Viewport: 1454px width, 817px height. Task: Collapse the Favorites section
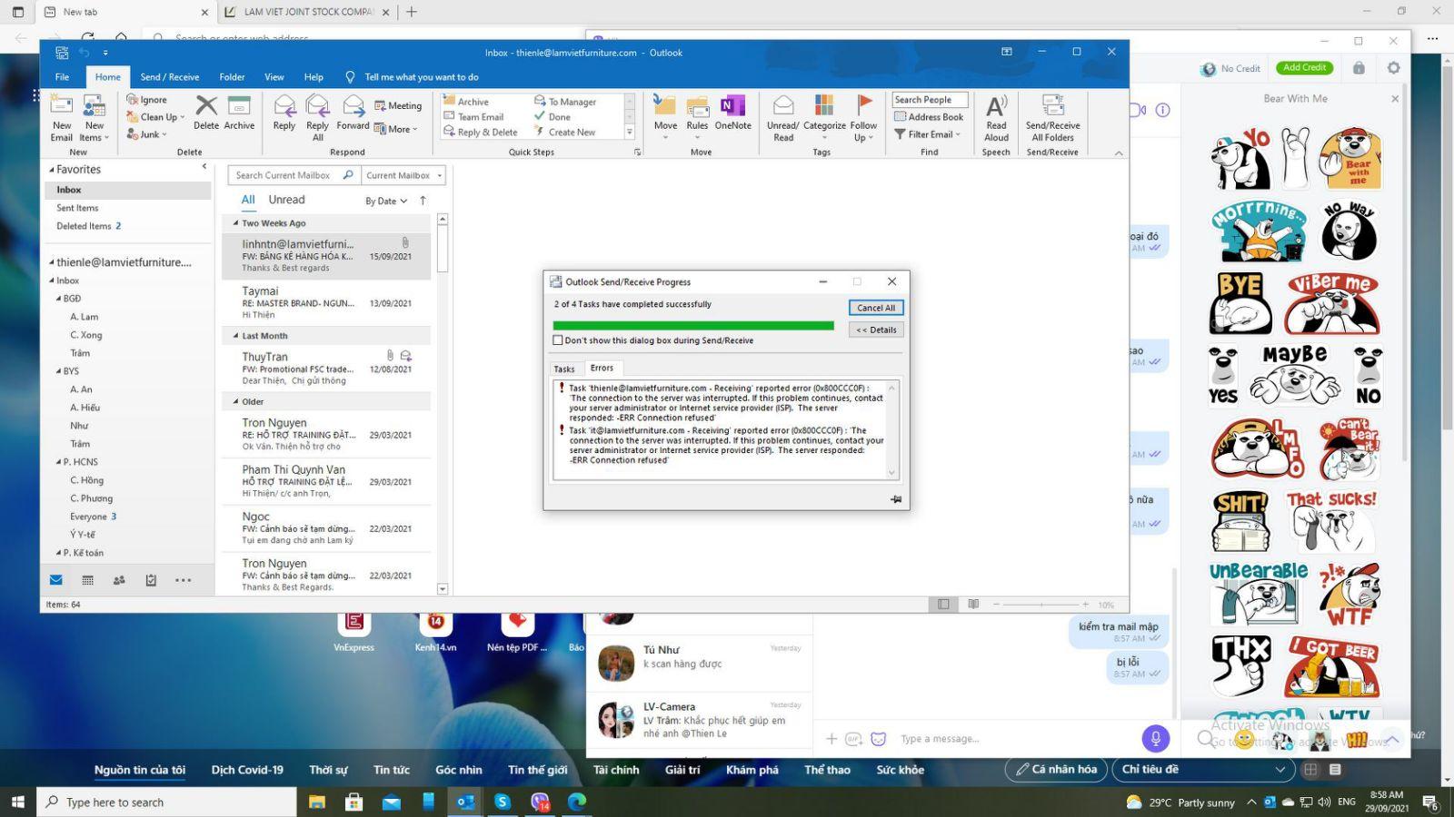coord(52,170)
